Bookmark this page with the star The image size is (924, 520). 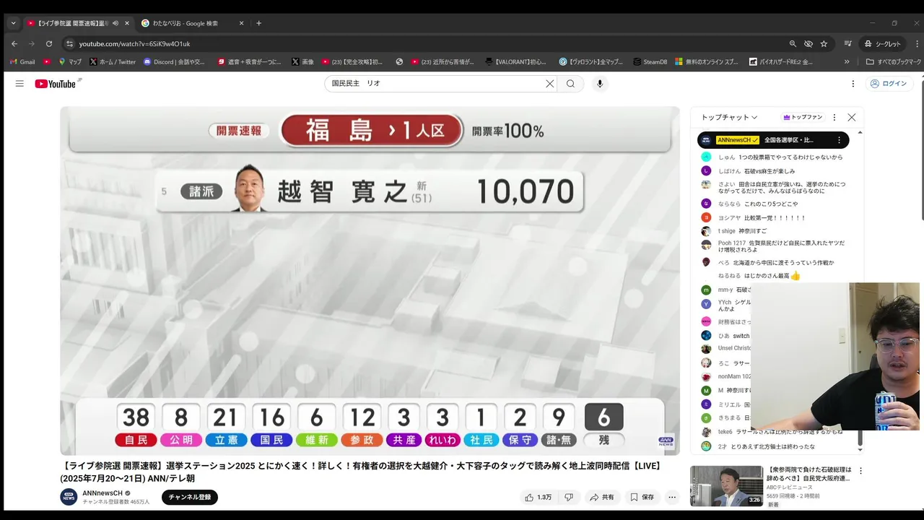[x=824, y=43]
